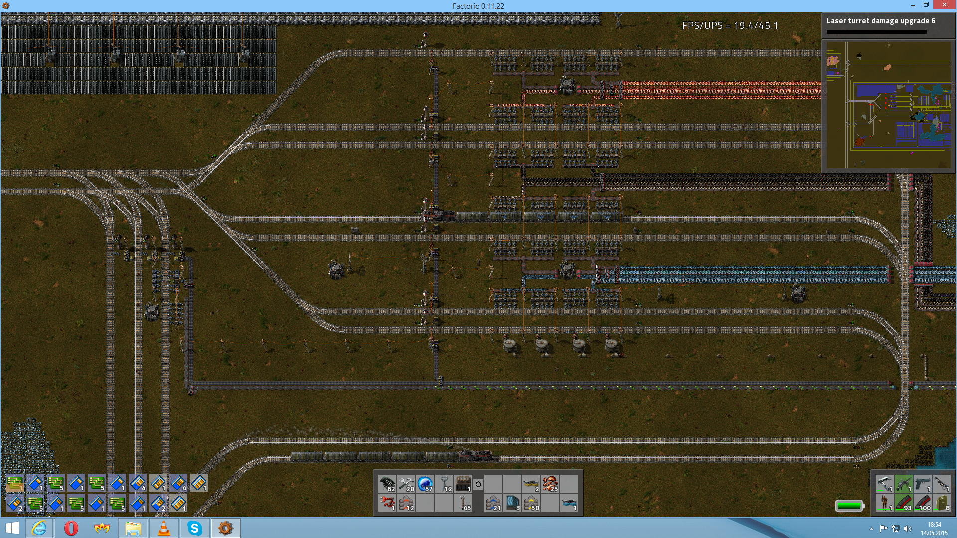Image resolution: width=957 pixels, height=538 pixels.
Task: Click the steel axe tool slot
Action: pyautogui.click(x=884, y=484)
